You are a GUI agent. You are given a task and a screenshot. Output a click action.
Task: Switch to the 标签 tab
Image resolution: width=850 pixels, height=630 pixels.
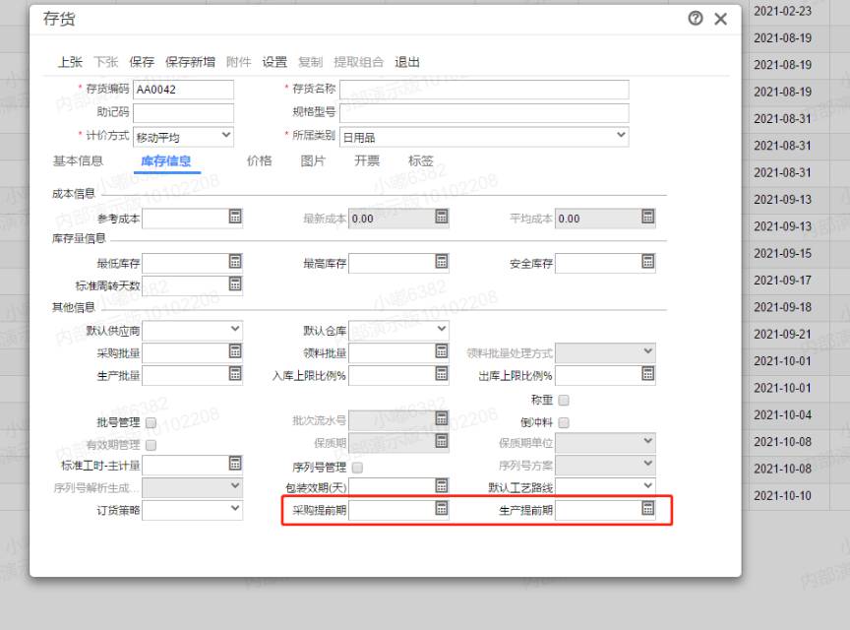[x=421, y=161]
